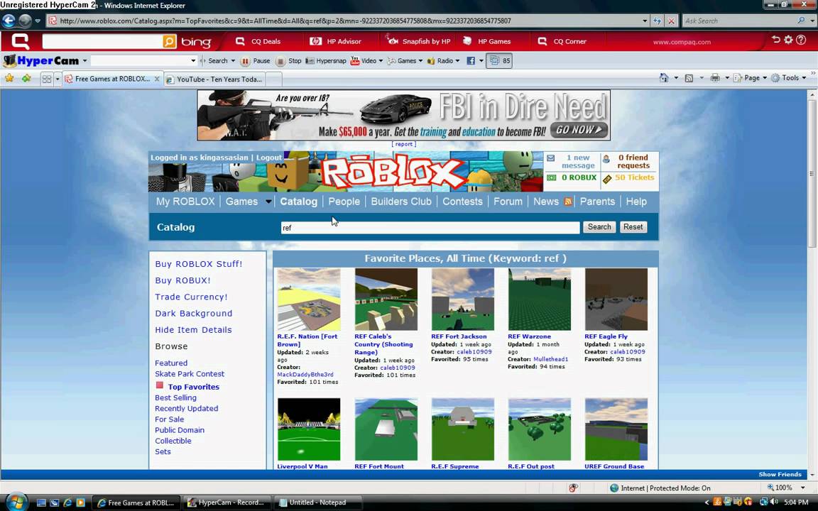Click the Windows Start orb
The height and width of the screenshot is (511, 818).
17,502
